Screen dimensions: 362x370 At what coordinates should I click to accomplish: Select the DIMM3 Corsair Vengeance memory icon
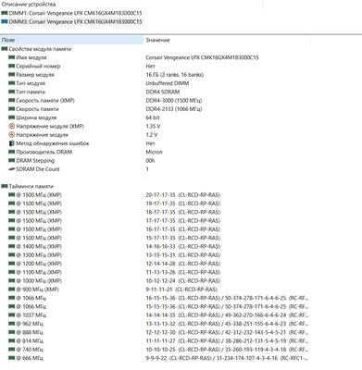[5, 21]
